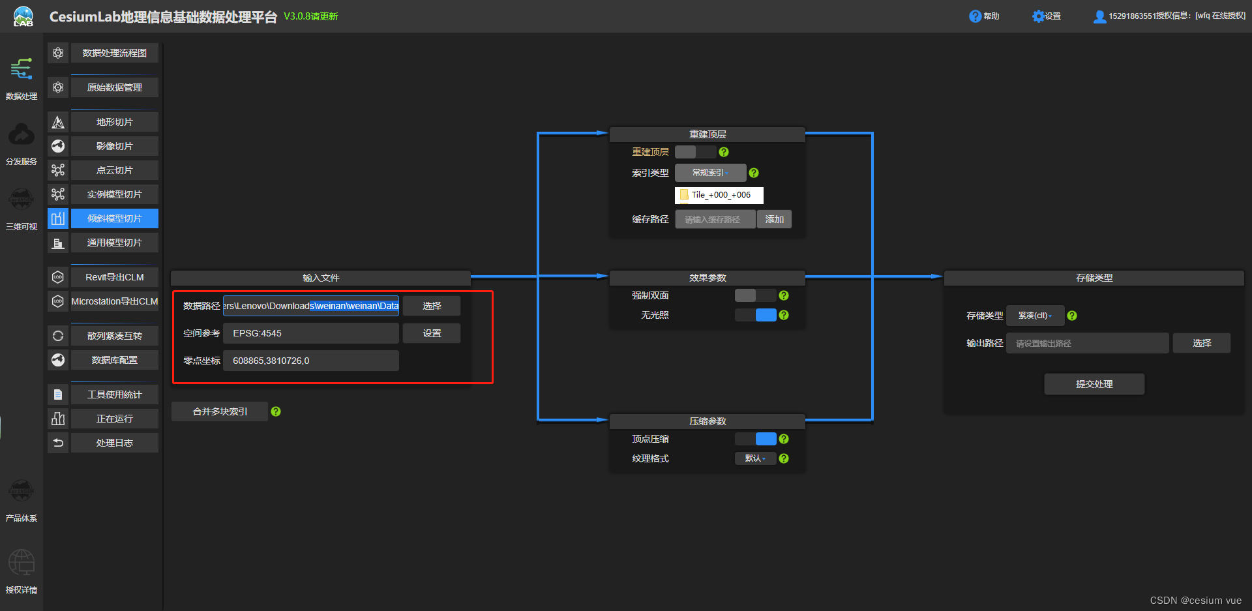The image size is (1252, 611).
Task: Click the document icon beside 工具使用统计
Action: pos(58,395)
